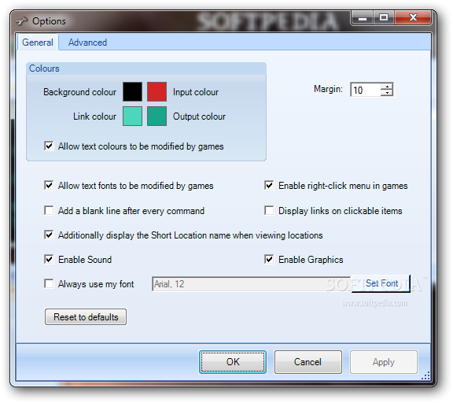Click Reset to defaults button
The image size is (453, 403).
tap(86, 317)
